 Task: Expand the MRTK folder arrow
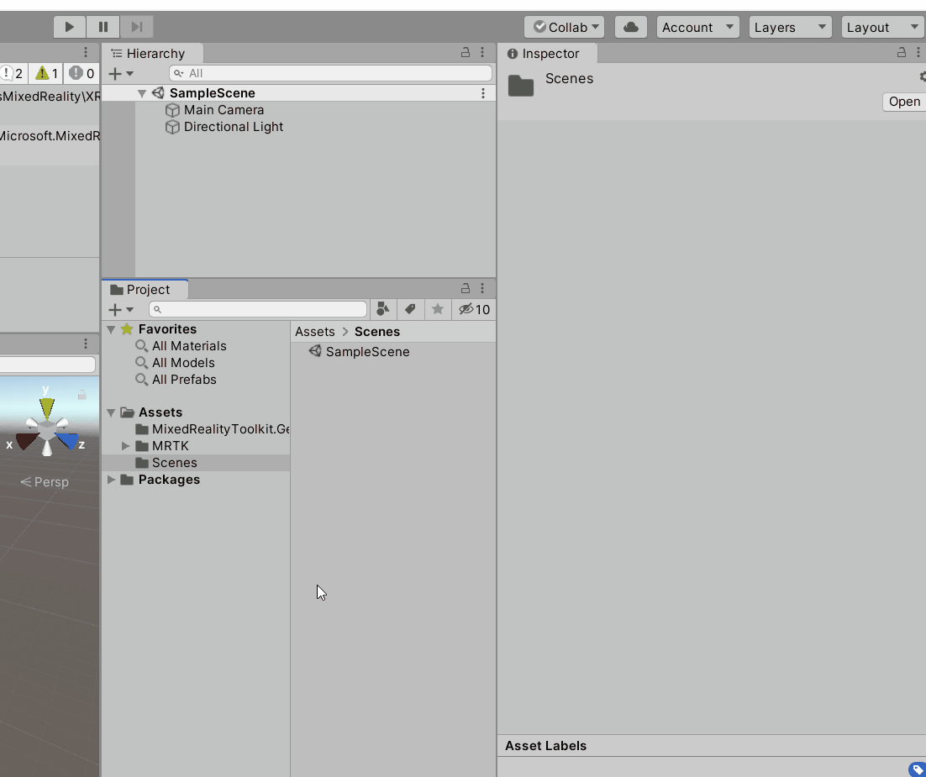[x=125, y=446]
